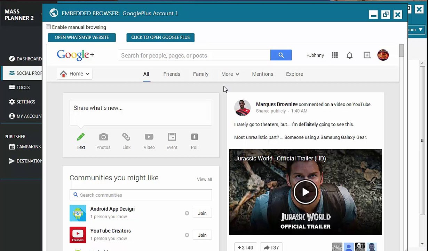The image size is (428, 251).
Task: Click the embedded browser globe icon
Action: click(x=54, y=13)
